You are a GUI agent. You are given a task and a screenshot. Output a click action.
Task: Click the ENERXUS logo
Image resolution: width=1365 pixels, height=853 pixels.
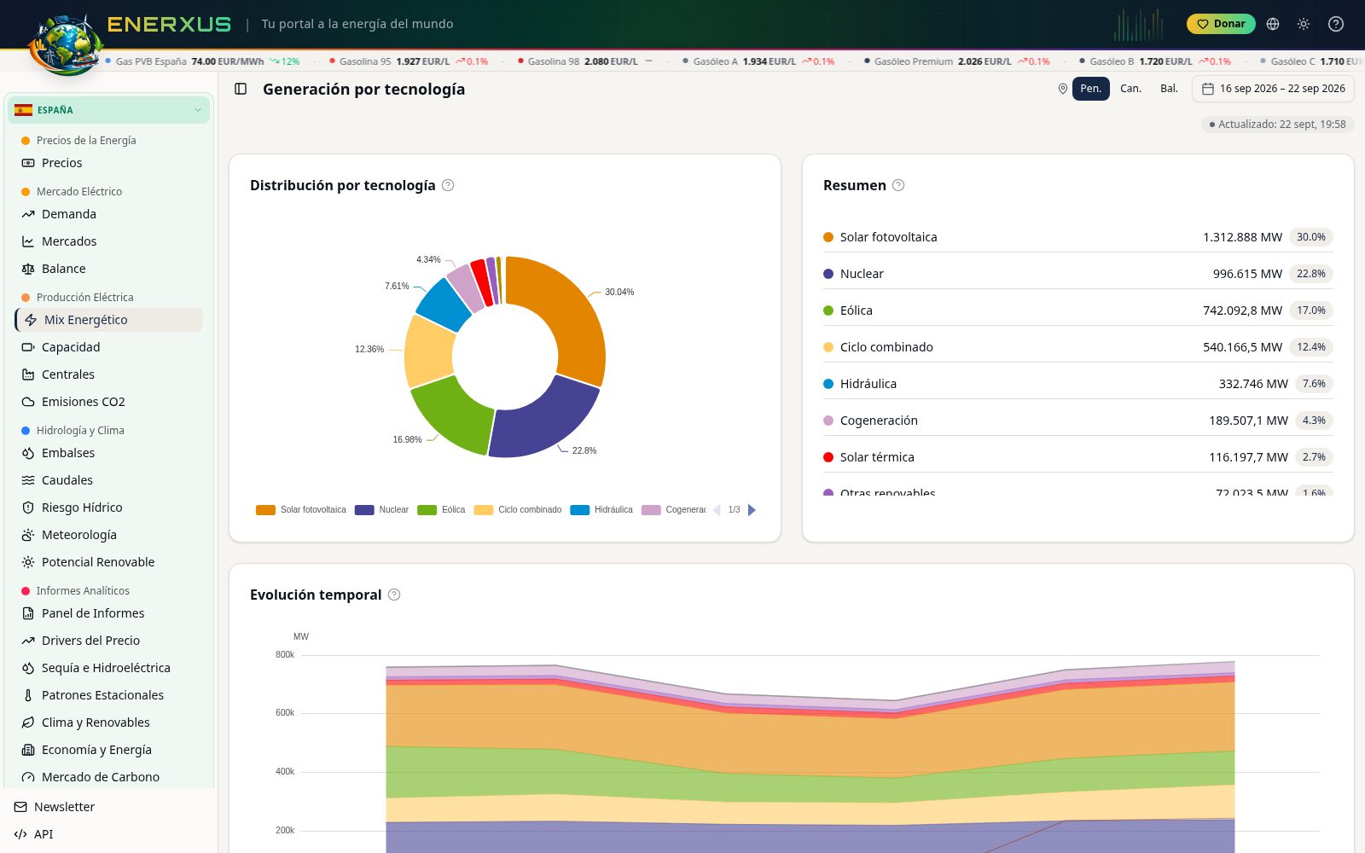(x=169, y=24)
